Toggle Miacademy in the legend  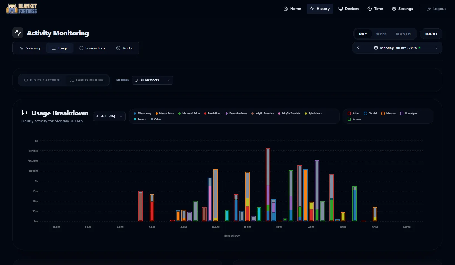coord(142,113)
